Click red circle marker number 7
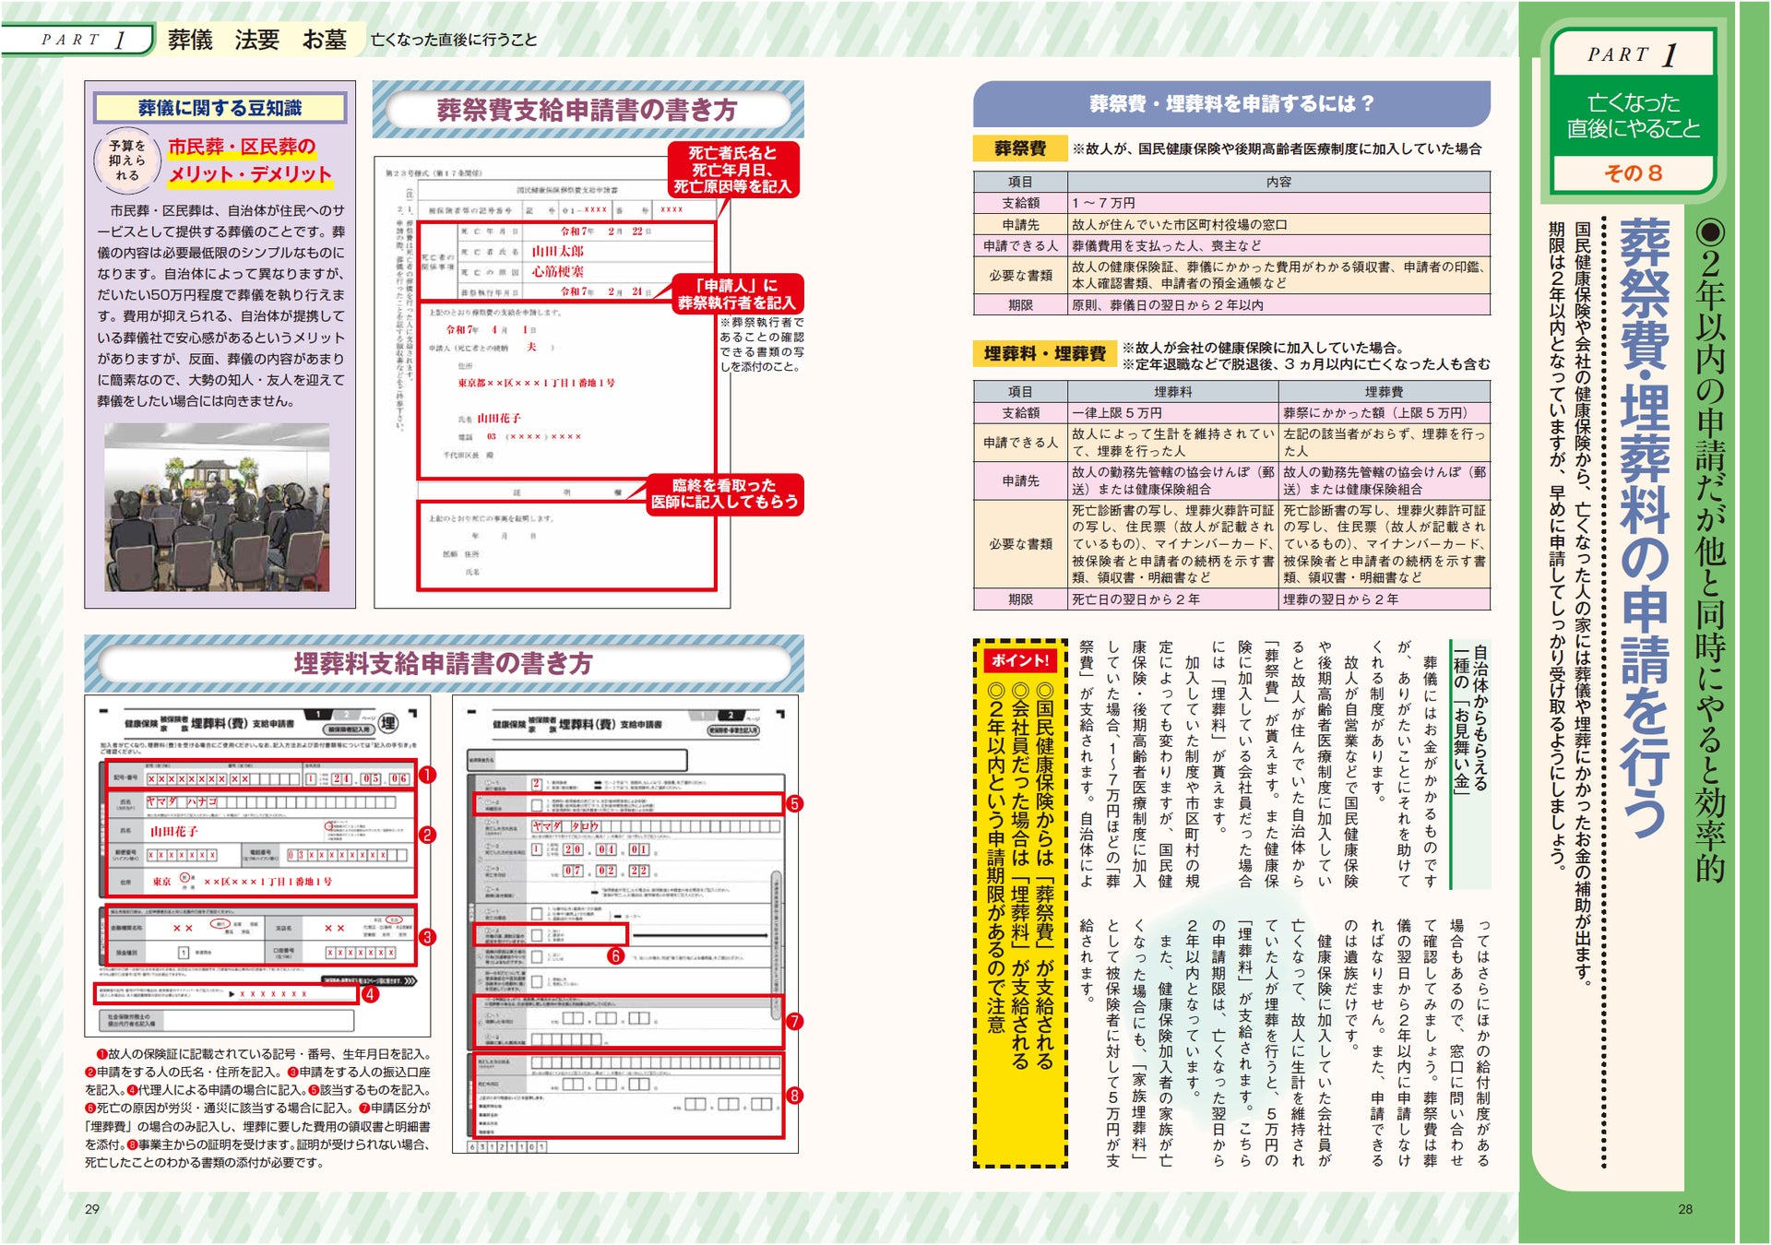 (794, 1022)
